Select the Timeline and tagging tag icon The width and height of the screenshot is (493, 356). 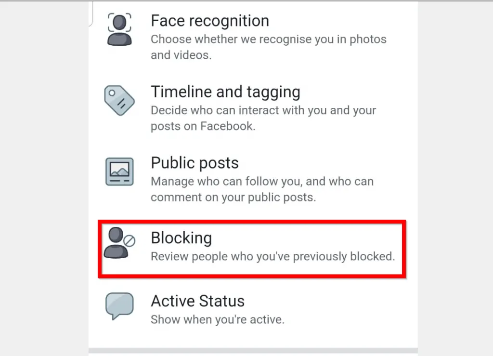[119, 101]
